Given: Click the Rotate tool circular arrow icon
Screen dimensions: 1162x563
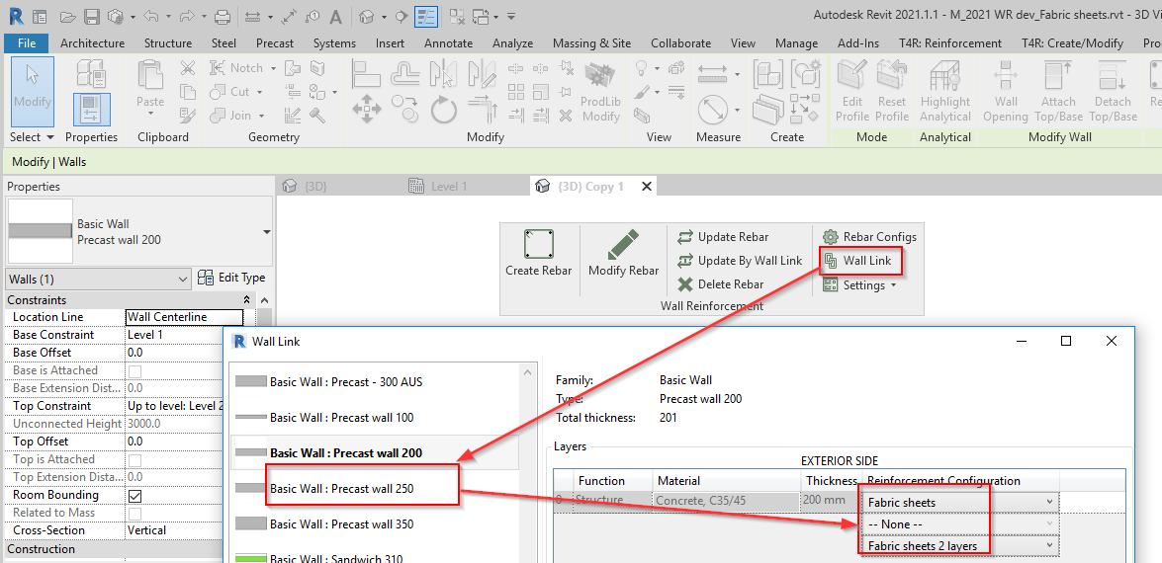Looking at the screenshot, I should point(444,110).
